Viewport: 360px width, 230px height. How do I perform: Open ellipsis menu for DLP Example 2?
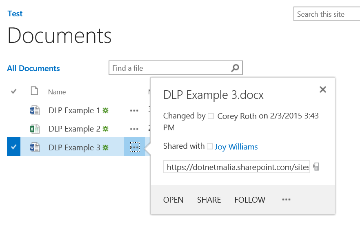pos(134,129)
